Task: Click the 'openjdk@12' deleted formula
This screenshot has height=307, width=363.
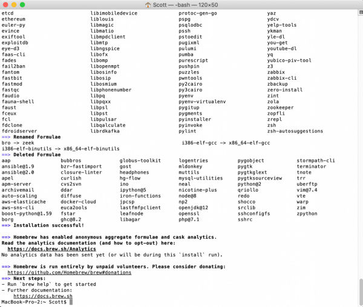Action: click(x=194, y=208)
